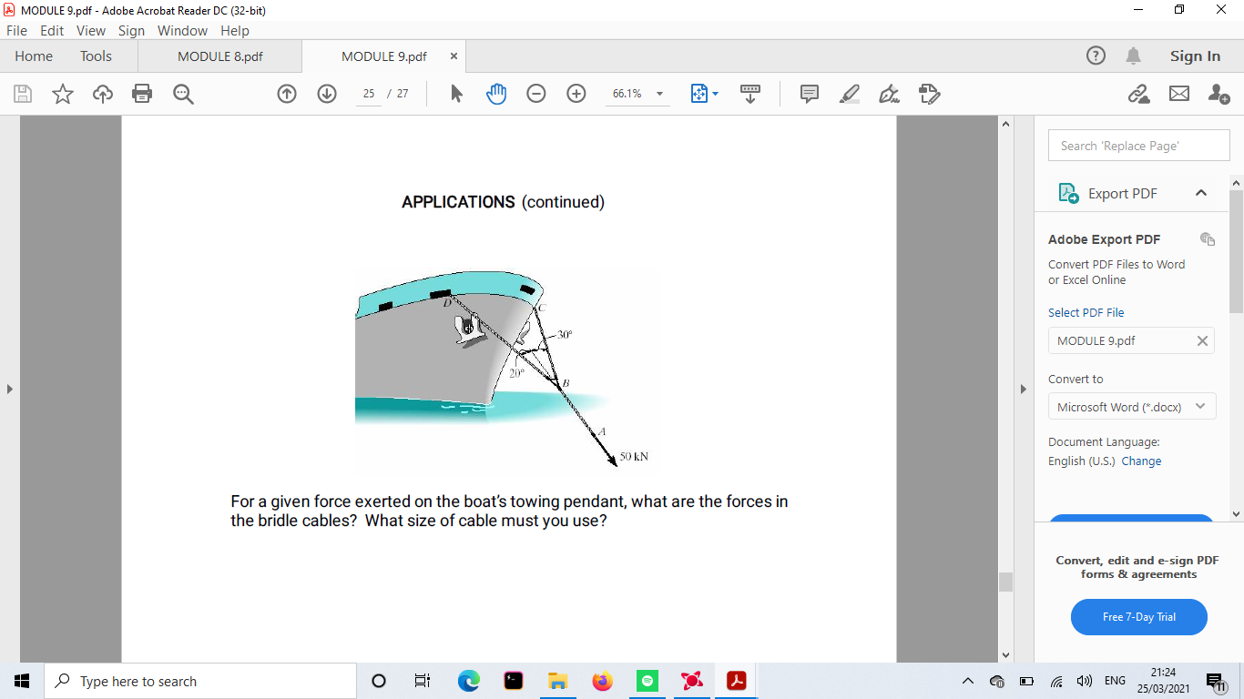This screenshot has height=699, width=1244.
Task: Open the View menu
Action: pyautogui.click(x=90, y=30)
